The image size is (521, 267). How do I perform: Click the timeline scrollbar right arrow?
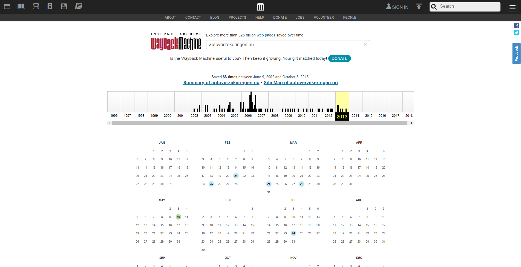click(411, 123)
